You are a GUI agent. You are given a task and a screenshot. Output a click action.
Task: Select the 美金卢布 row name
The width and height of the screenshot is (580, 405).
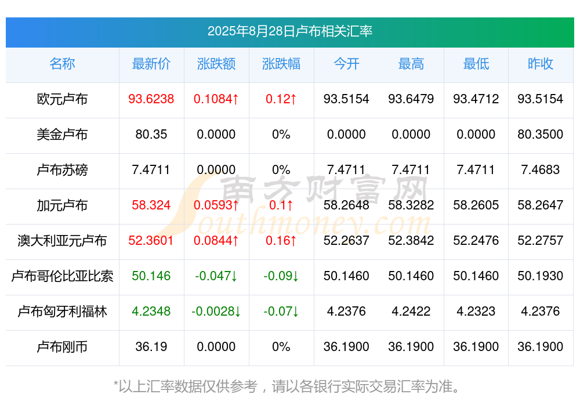(62, 135)
